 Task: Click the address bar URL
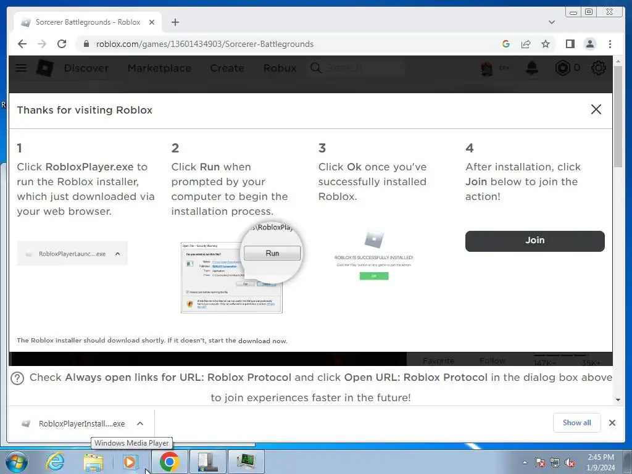click(x=204, y=44)
